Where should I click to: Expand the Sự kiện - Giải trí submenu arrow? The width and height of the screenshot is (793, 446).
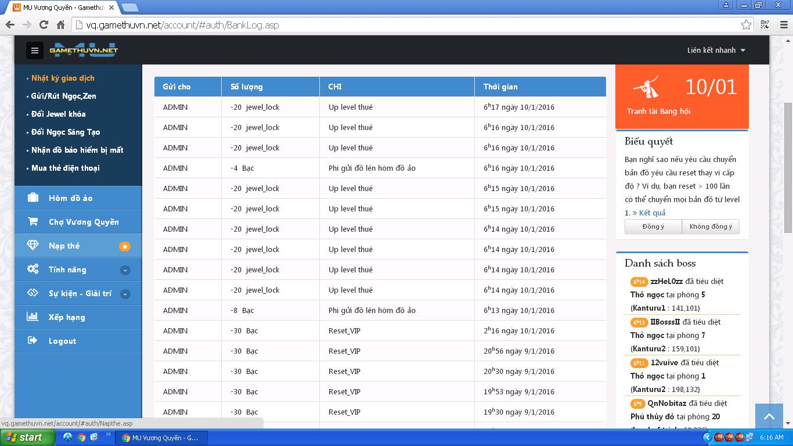point(125,294)
